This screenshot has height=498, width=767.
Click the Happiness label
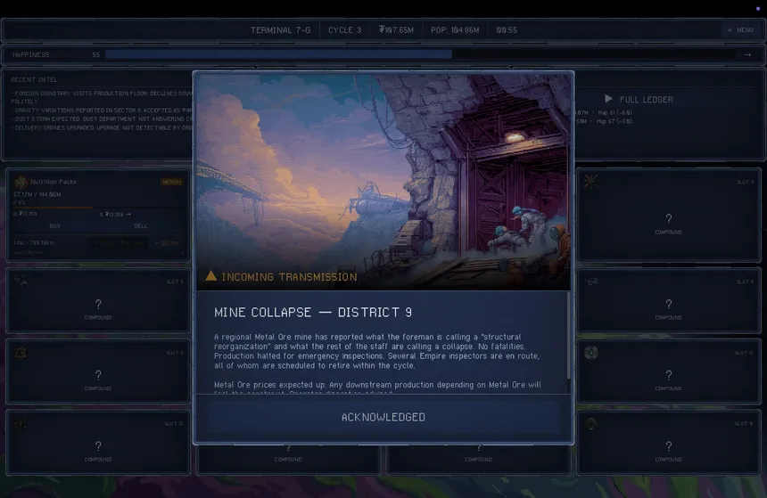click(31, 54)
